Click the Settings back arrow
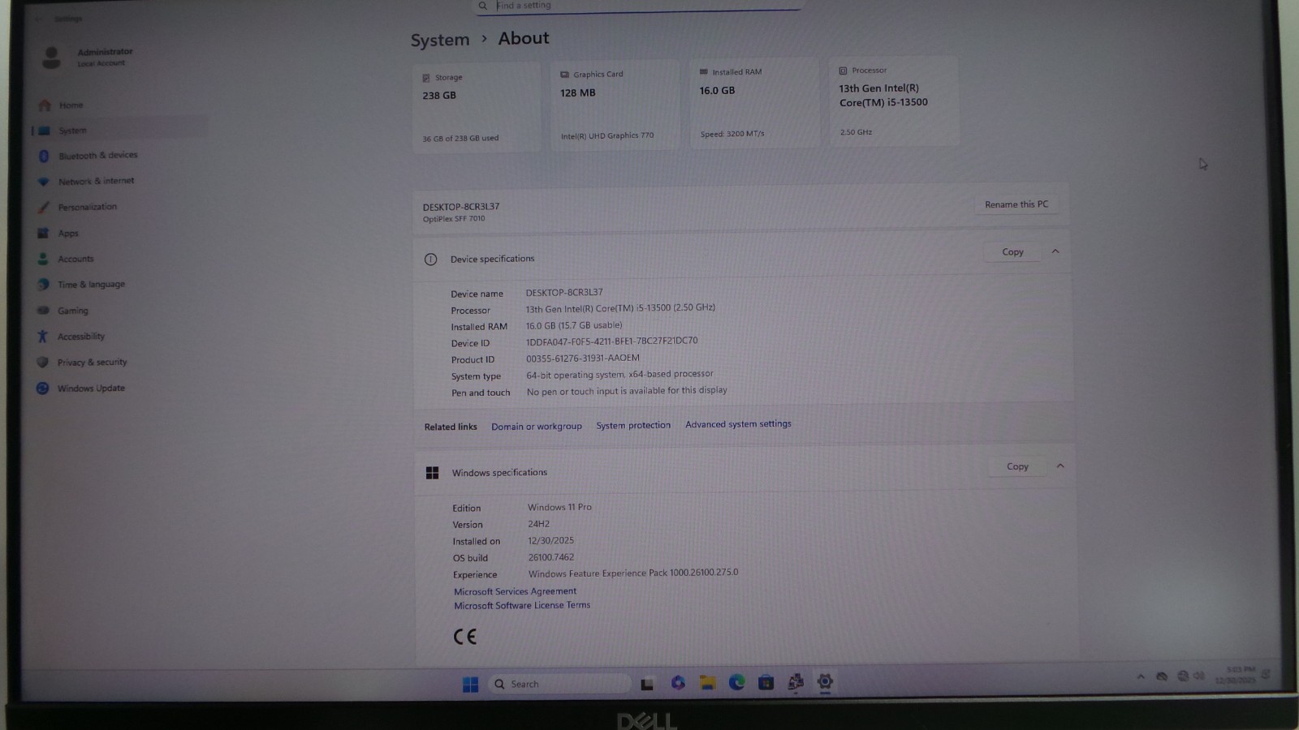Screen dimensions: 1299x730 click(40, 19)
